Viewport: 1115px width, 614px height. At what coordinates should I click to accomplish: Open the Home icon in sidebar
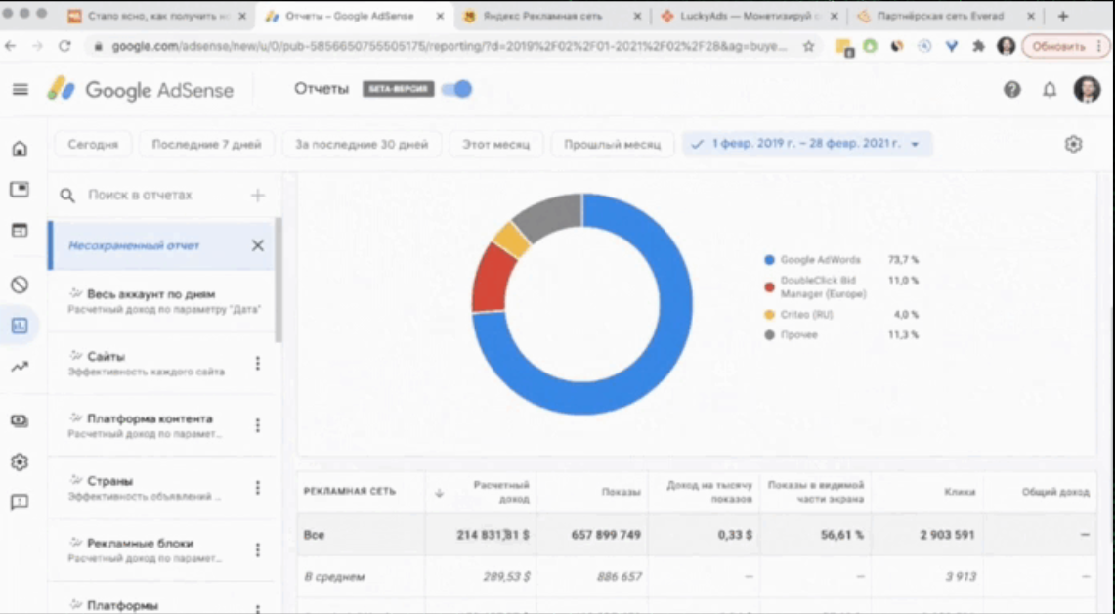click(20, 149)
